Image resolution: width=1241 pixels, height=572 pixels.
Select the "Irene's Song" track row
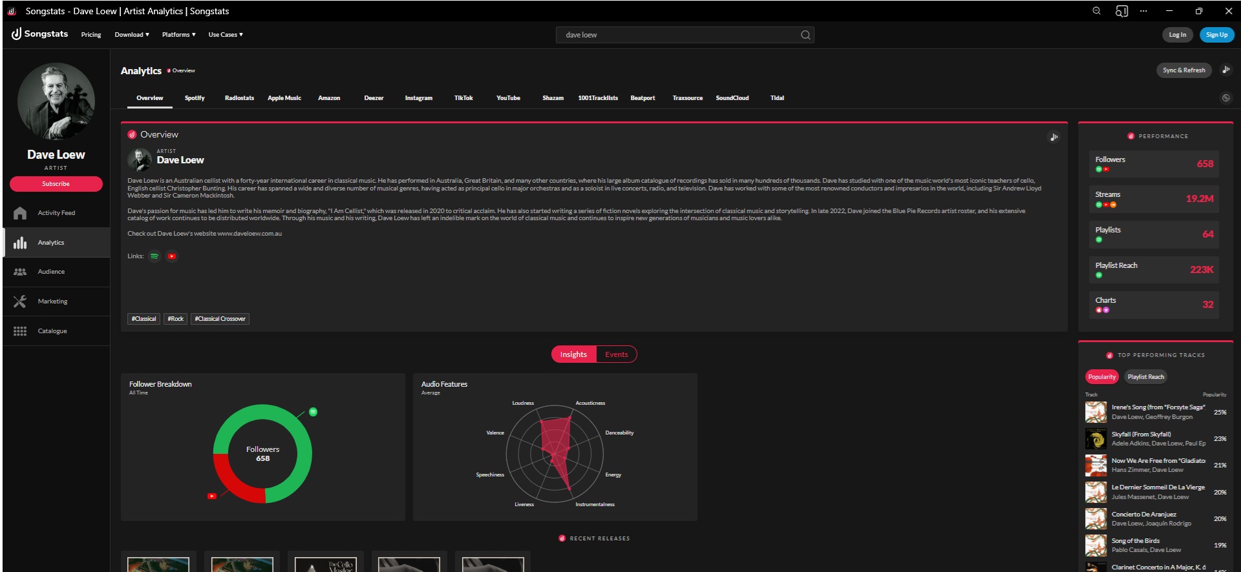[x=1156, y=412]
